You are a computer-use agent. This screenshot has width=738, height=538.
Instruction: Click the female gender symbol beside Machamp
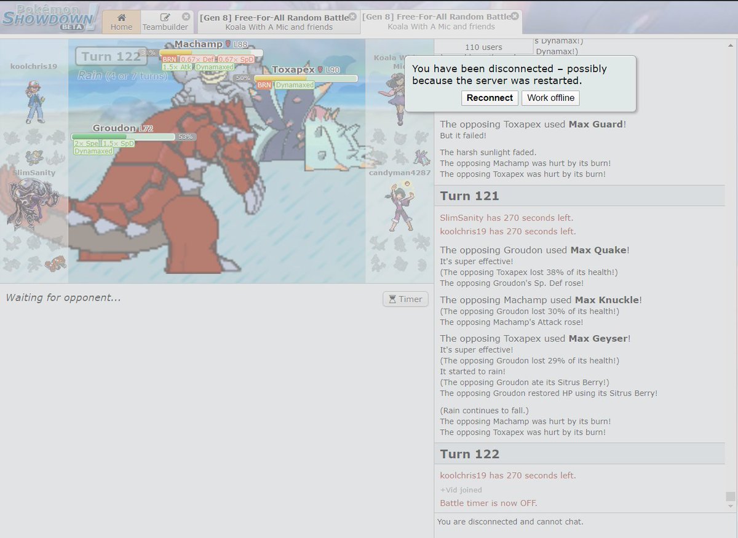tap(228, 44)
